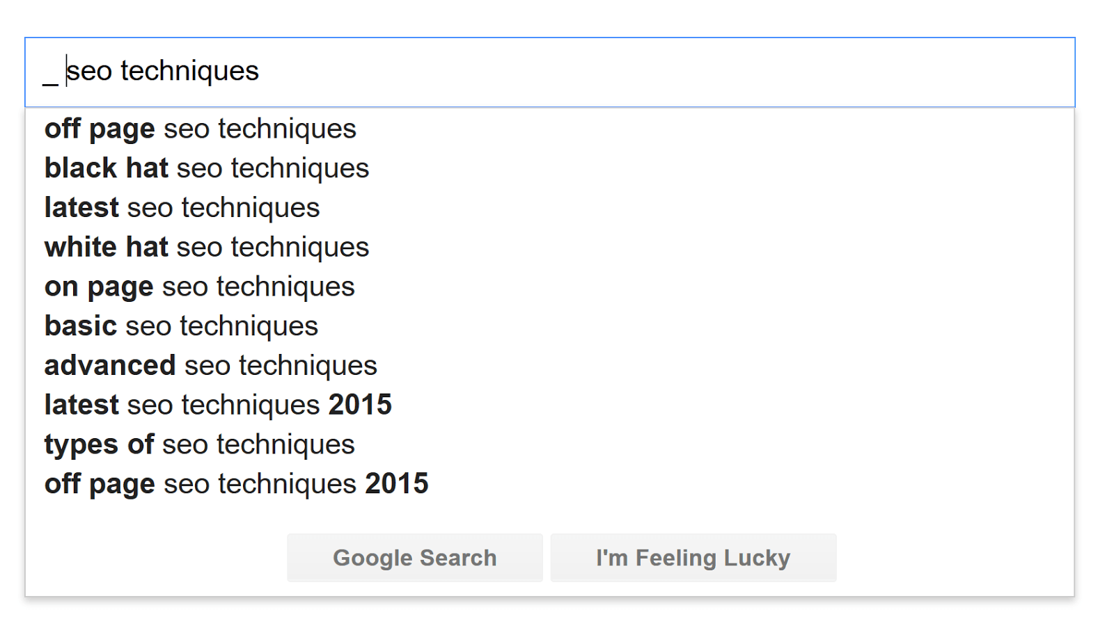The image size is (1114, 619).
Task: Place cursor after 'techniques' in search box
Action: [260, 72]
